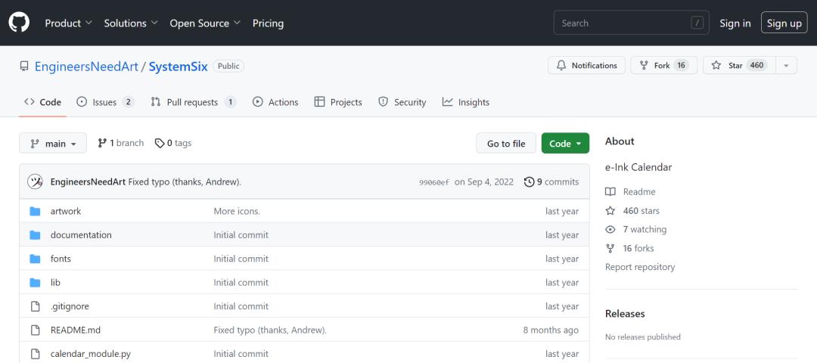Open the Readme book icon link
The width and height of the screenshot is (817, 363).
pyautogui.click(x=610, y=191)
